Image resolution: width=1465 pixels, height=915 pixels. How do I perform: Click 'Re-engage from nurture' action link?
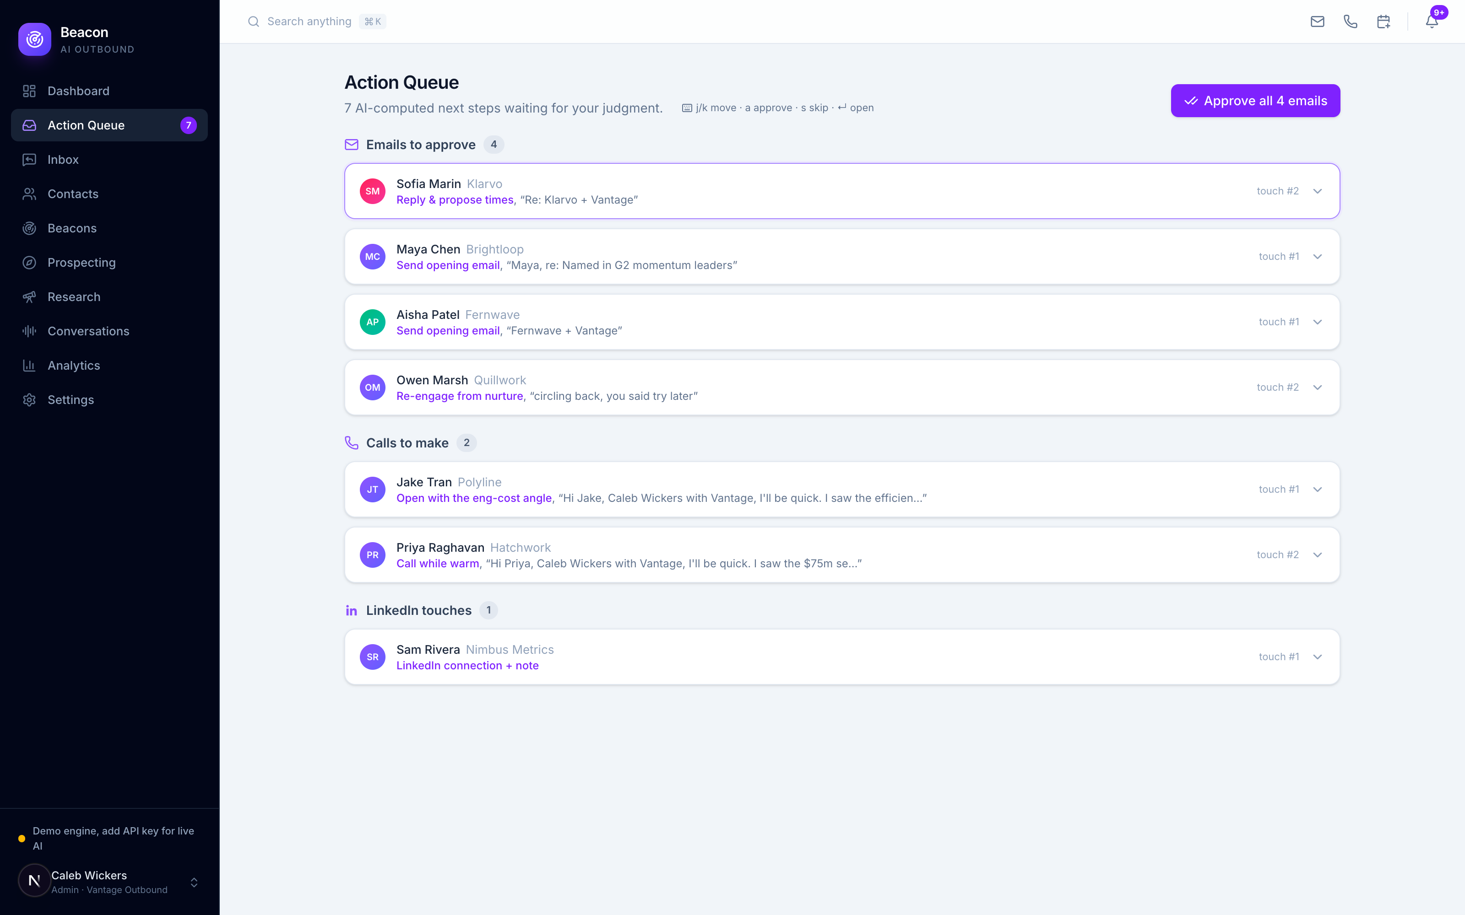(x=460, y=396)
